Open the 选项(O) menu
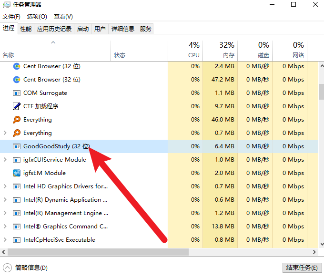The width and height of the screenshot is (324, 278). [37, 17]
